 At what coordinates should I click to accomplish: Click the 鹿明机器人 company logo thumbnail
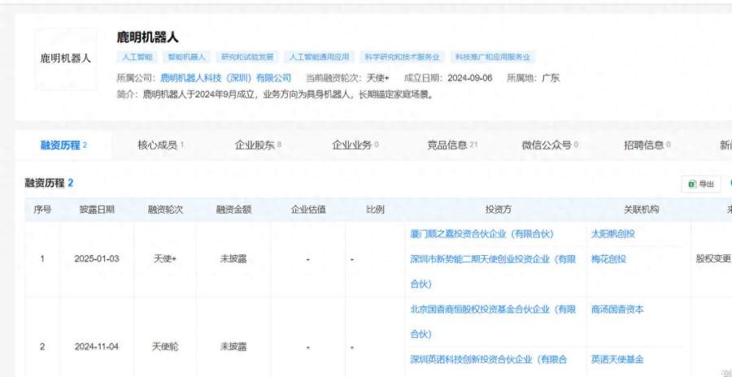coord(66,59)
